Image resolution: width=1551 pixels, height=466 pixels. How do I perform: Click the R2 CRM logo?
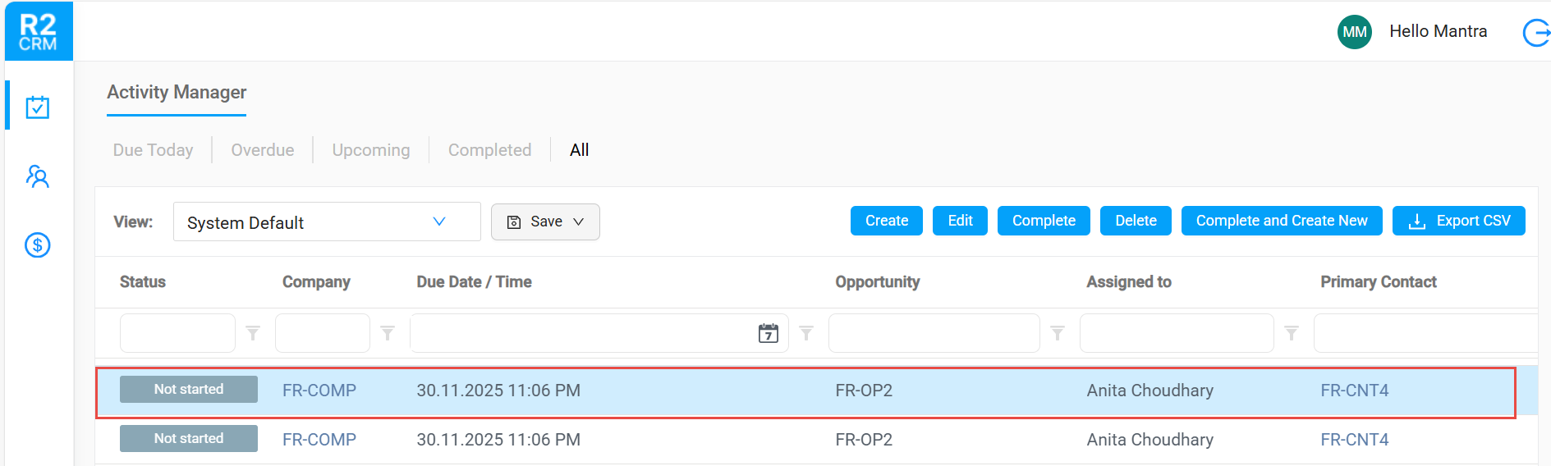[39, 31]
